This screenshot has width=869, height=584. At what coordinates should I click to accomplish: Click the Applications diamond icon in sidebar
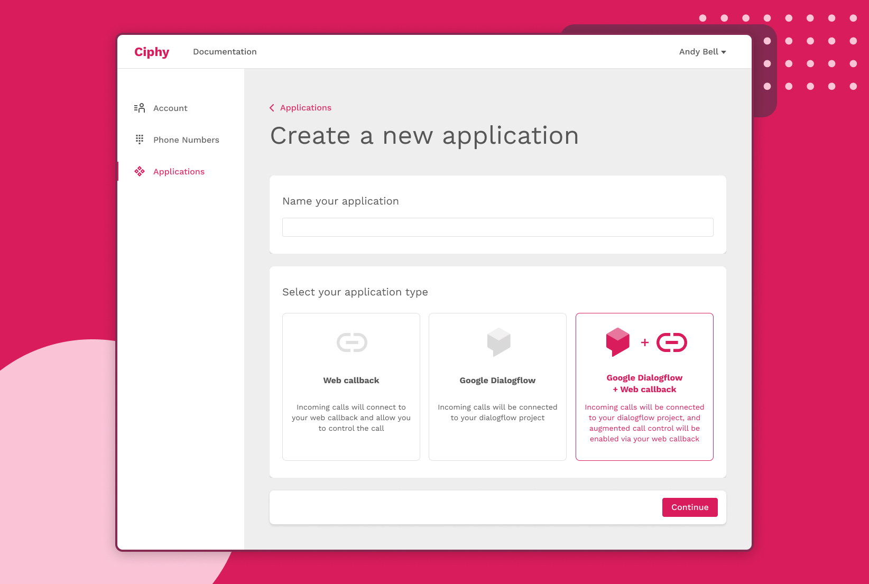click(x=140, y=171)
